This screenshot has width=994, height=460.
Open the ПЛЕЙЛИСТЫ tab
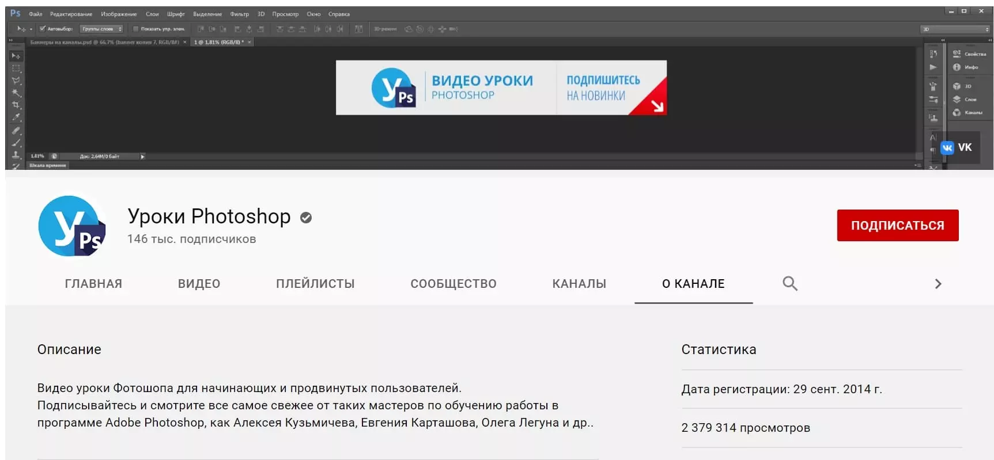315,284
